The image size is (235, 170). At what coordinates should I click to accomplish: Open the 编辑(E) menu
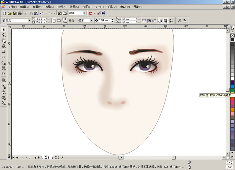click(x=25, y=7)
